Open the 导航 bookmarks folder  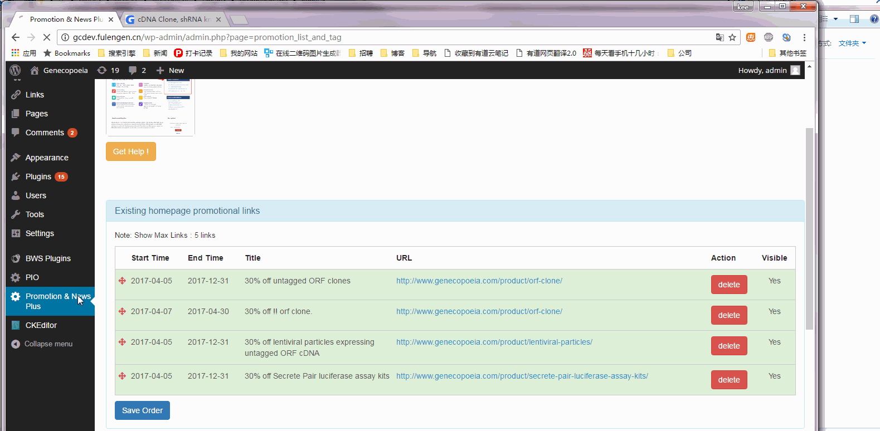coord(425,53)
